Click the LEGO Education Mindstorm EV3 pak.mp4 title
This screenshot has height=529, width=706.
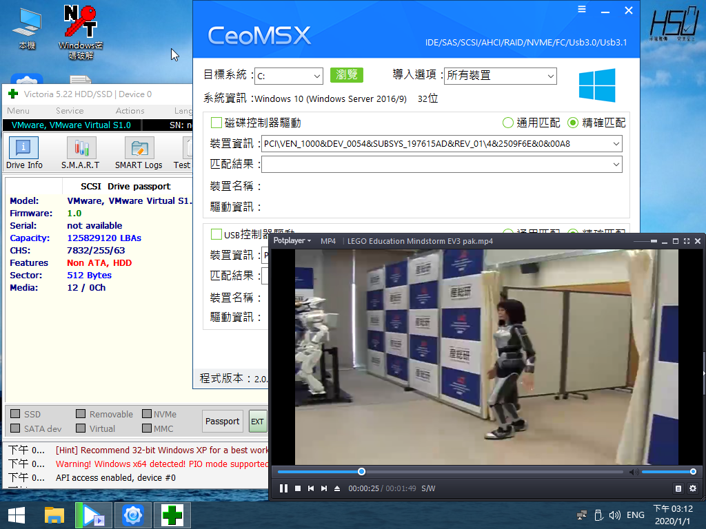pyautogui.click(x=420, y=241)
